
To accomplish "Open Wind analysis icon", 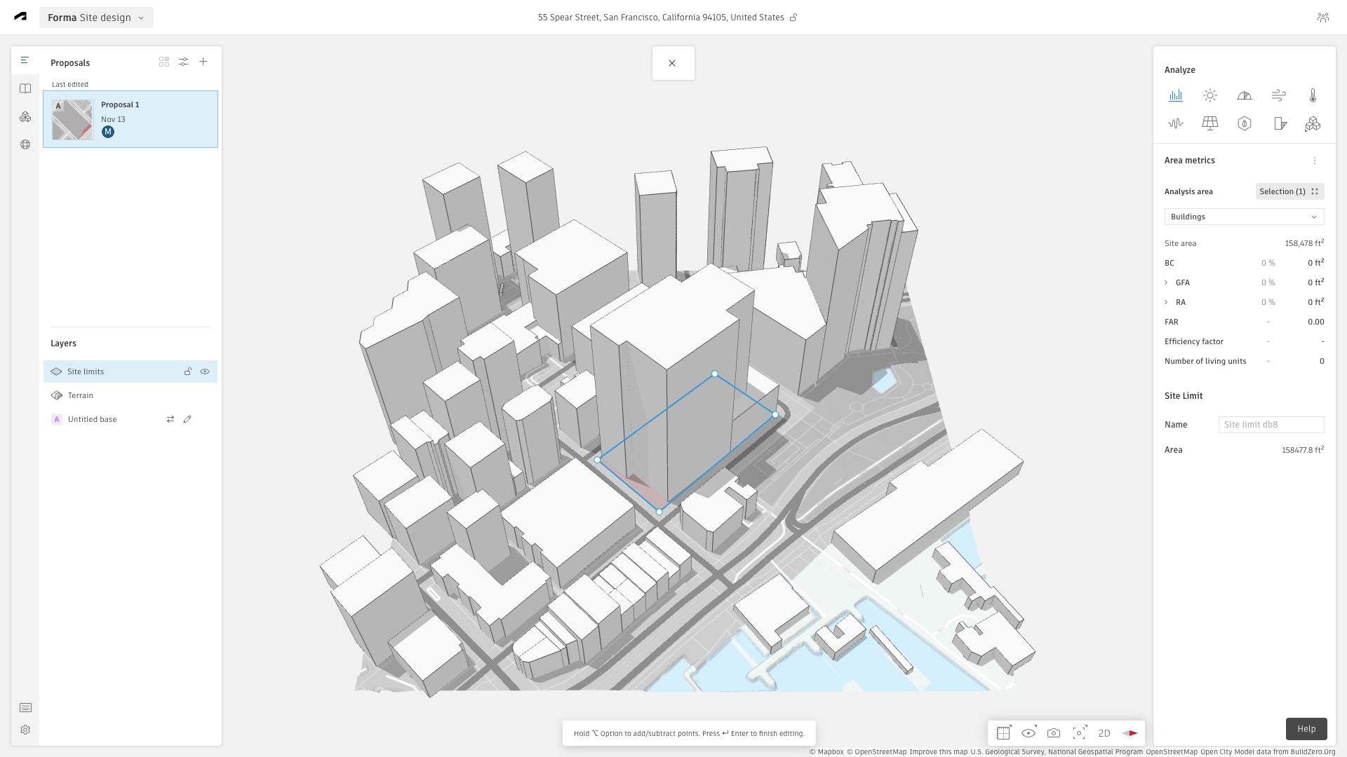I will coord(1278,96).
